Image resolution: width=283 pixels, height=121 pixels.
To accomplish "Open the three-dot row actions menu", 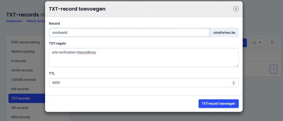I will point(273,69).
